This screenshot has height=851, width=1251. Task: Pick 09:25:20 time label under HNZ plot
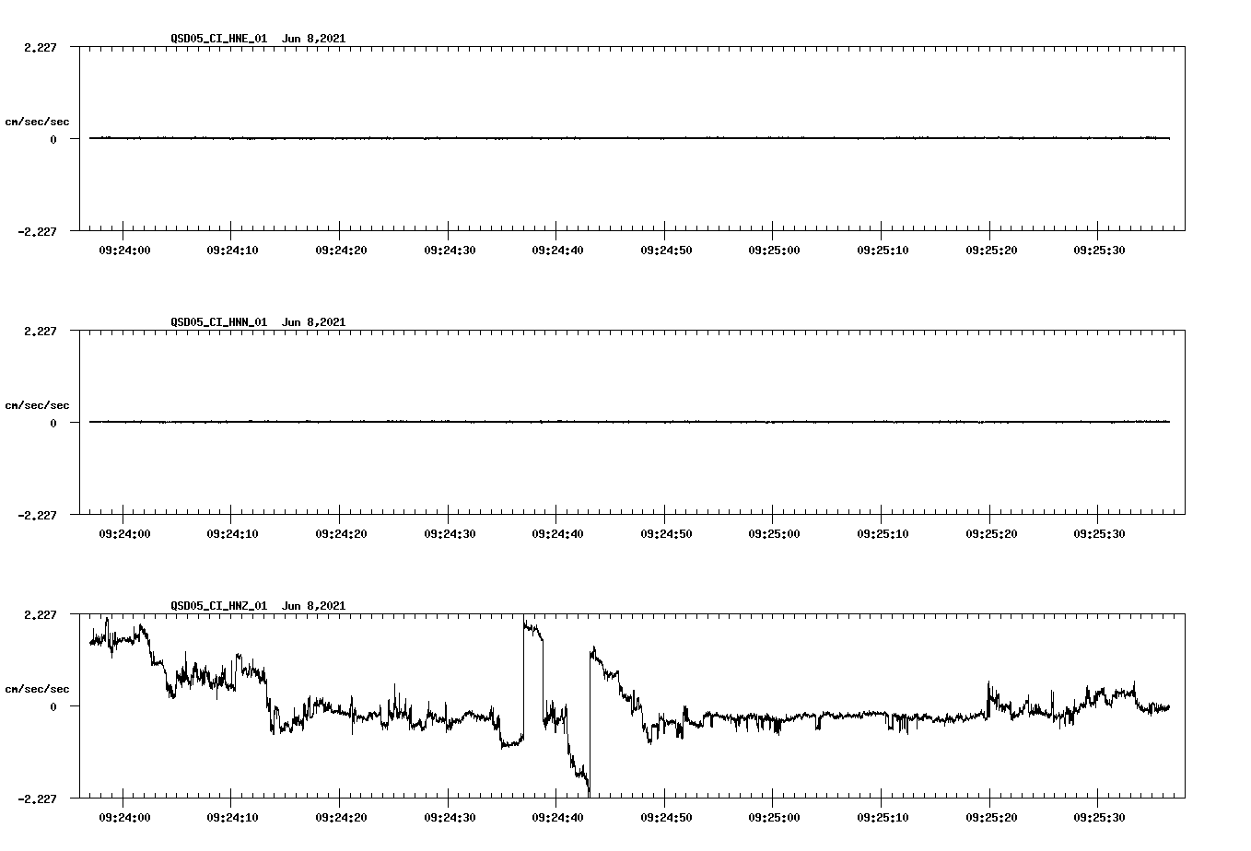[x=991, y=817]
